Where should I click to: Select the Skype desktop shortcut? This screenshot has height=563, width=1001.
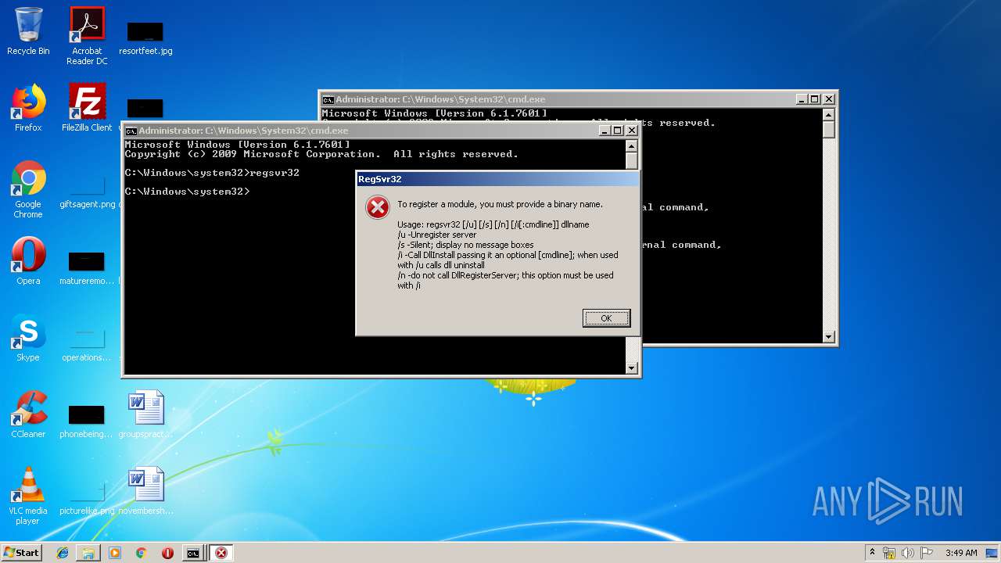28,338
